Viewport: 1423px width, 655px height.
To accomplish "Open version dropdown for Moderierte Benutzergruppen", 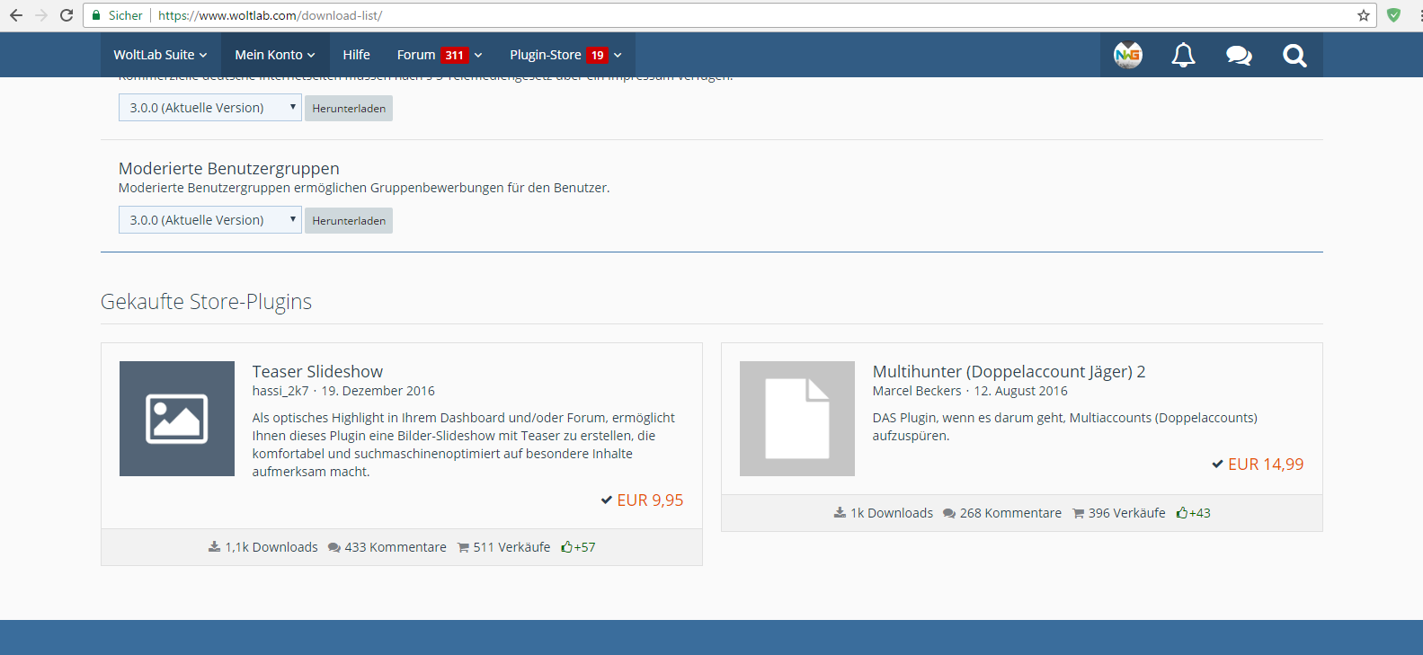I will click(209, 220).
